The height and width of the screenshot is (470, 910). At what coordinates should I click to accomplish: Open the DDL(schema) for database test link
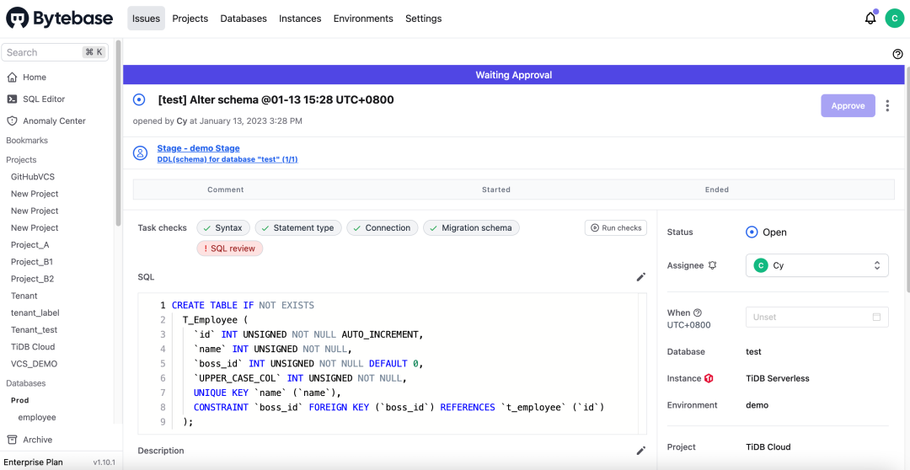pos(227,158)
